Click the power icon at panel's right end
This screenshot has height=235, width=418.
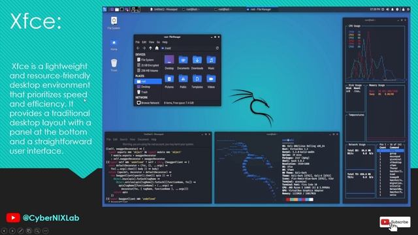coord(408,9)
